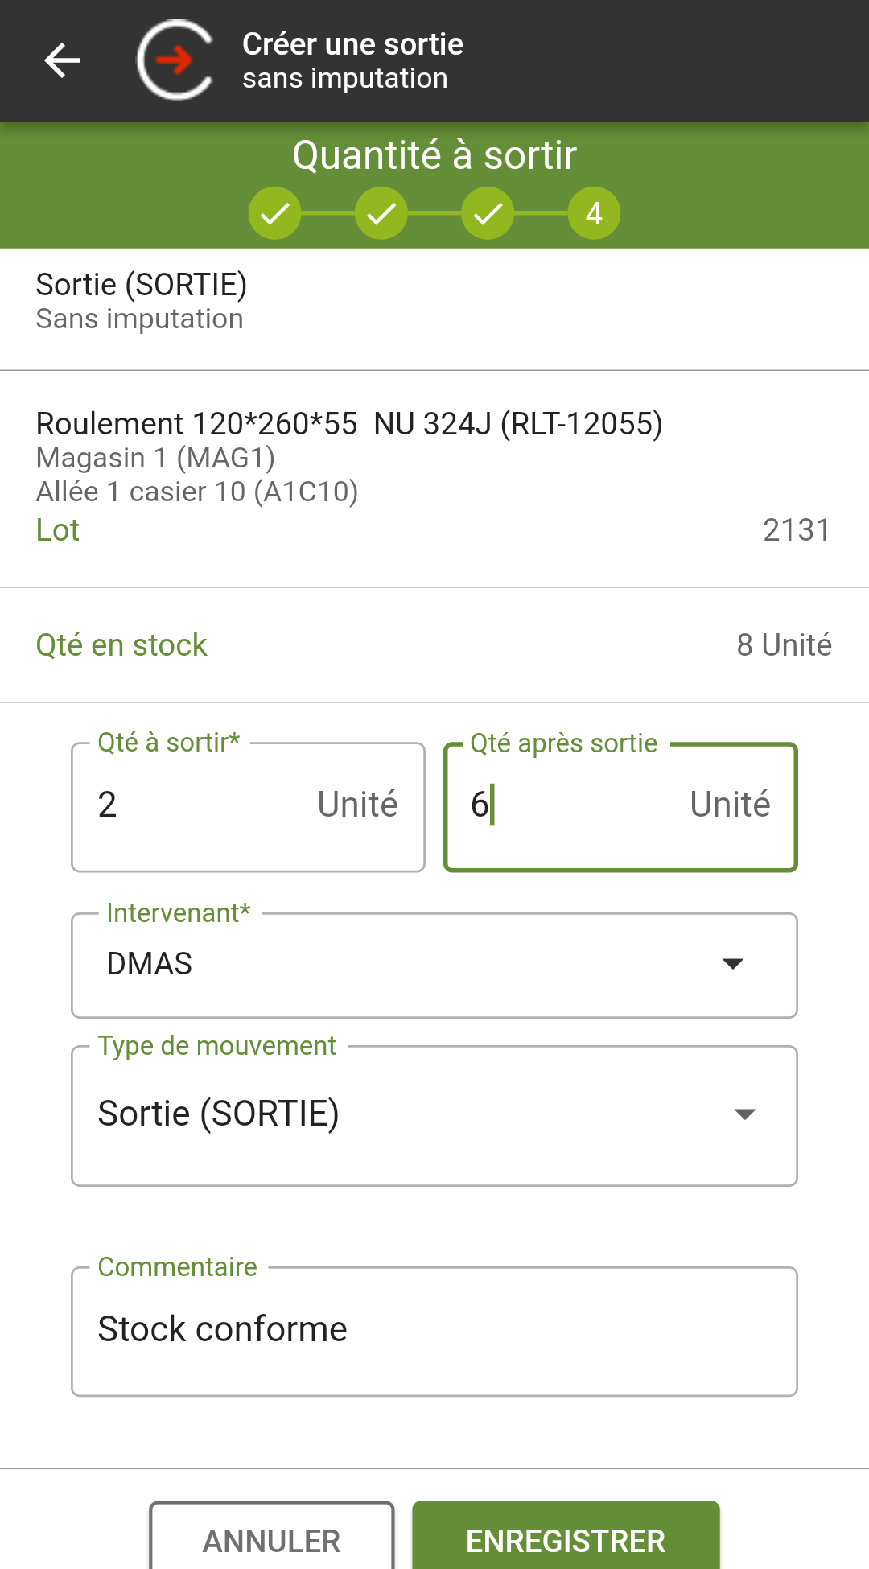869x1569 pixels.
Task: Select the first completed step checkmark
Action: [x=274, y=213]
